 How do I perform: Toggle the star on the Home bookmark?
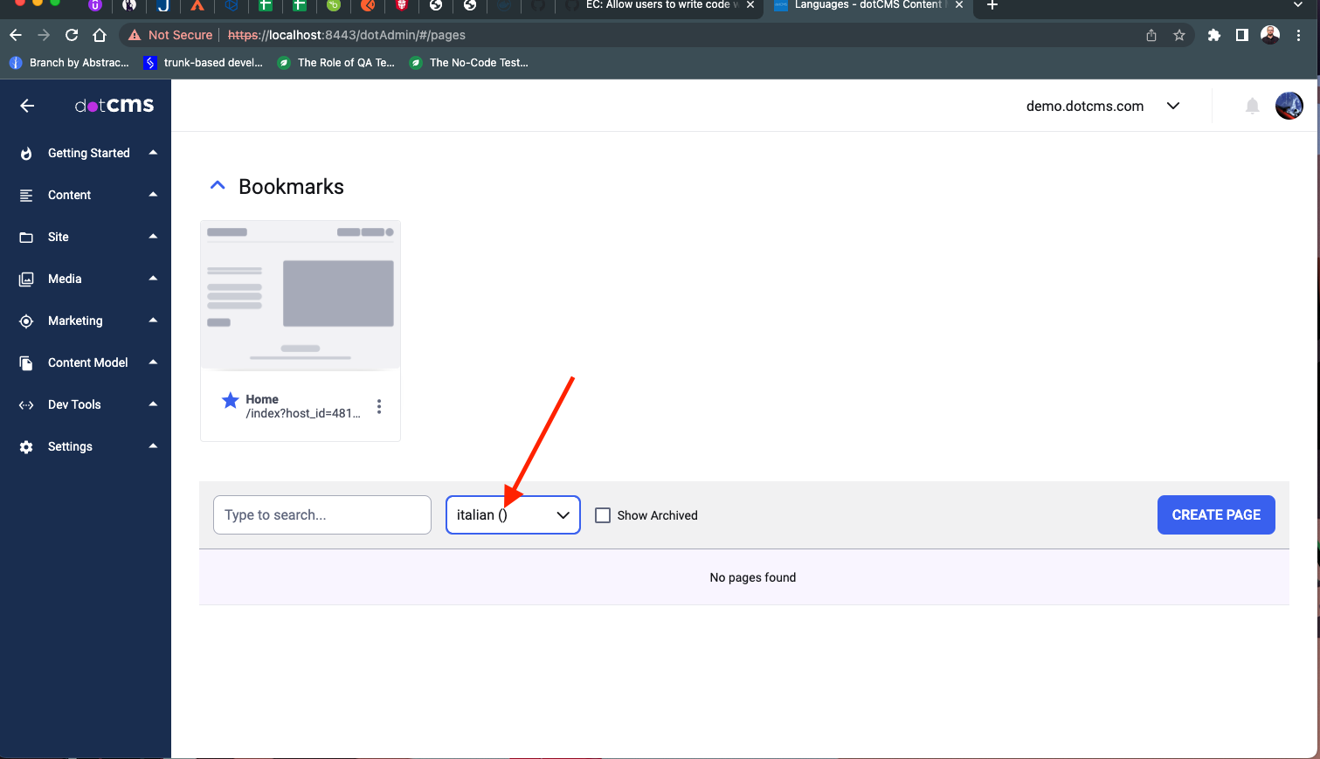tap(230, 400)
